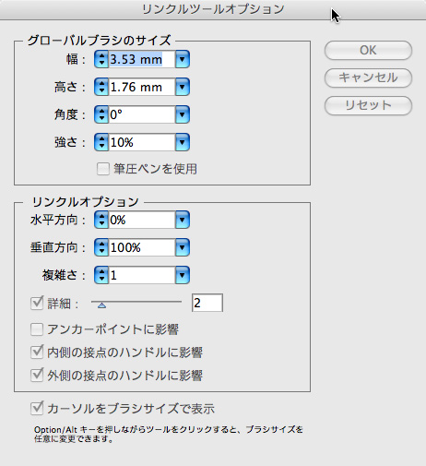
Task: Uncheck 内側の接点のハンドルに影響
Action: (37, 352)
